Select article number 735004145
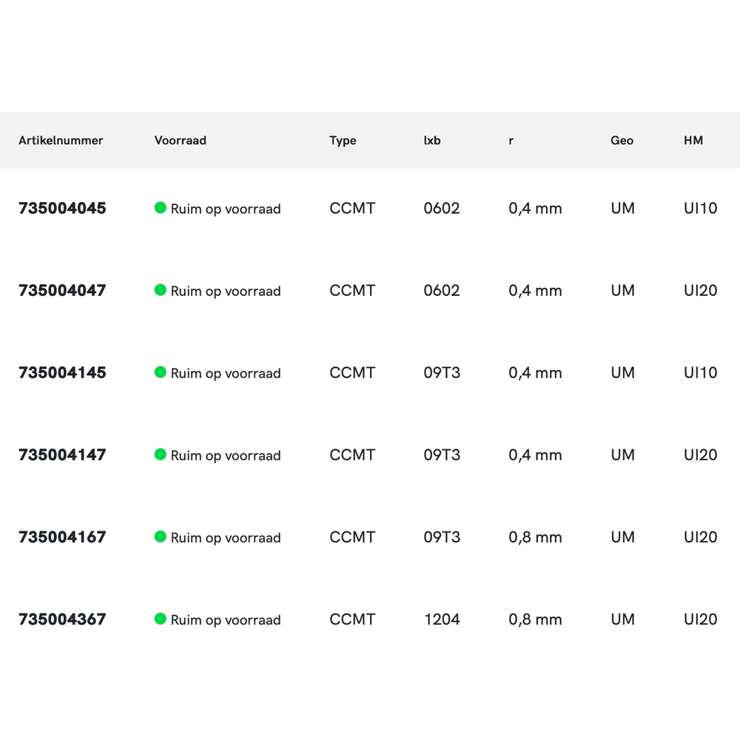740x740 pixels. pos(62,372)
